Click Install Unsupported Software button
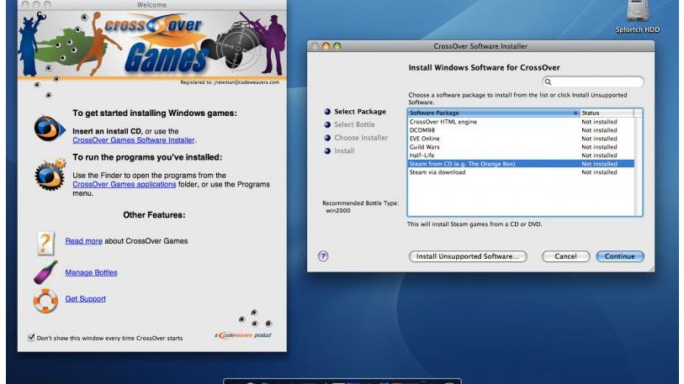 (x=468, y=256)
